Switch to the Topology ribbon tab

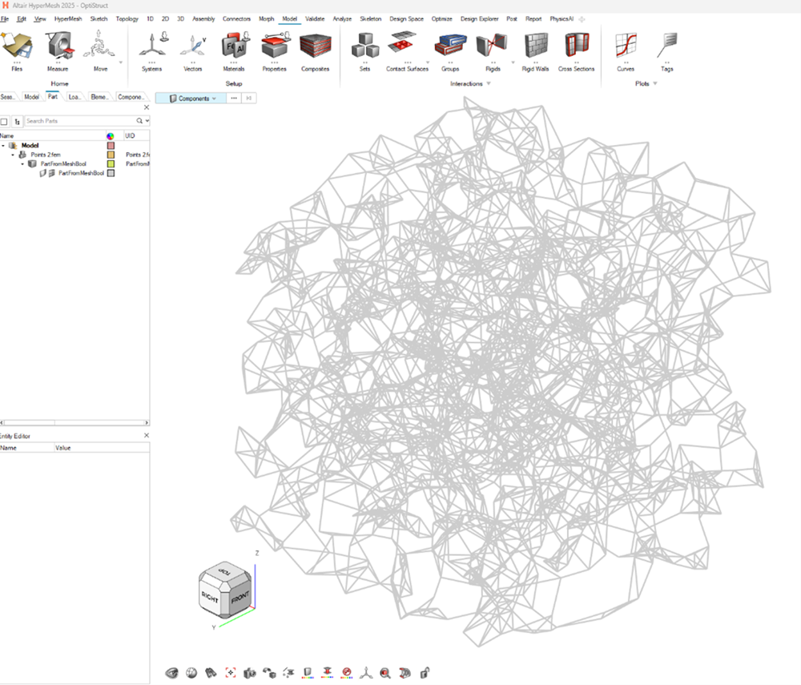tap(127, 19)
